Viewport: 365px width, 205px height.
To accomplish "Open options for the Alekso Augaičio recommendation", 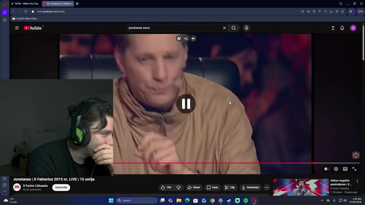I will pyautogui.click(x=357, y=181).
